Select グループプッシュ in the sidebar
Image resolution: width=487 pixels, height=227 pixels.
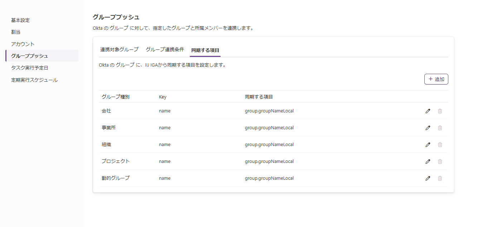point(30,56)
